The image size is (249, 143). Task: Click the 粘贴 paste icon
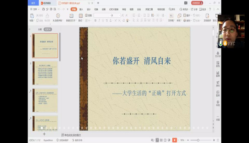(32, 16)
